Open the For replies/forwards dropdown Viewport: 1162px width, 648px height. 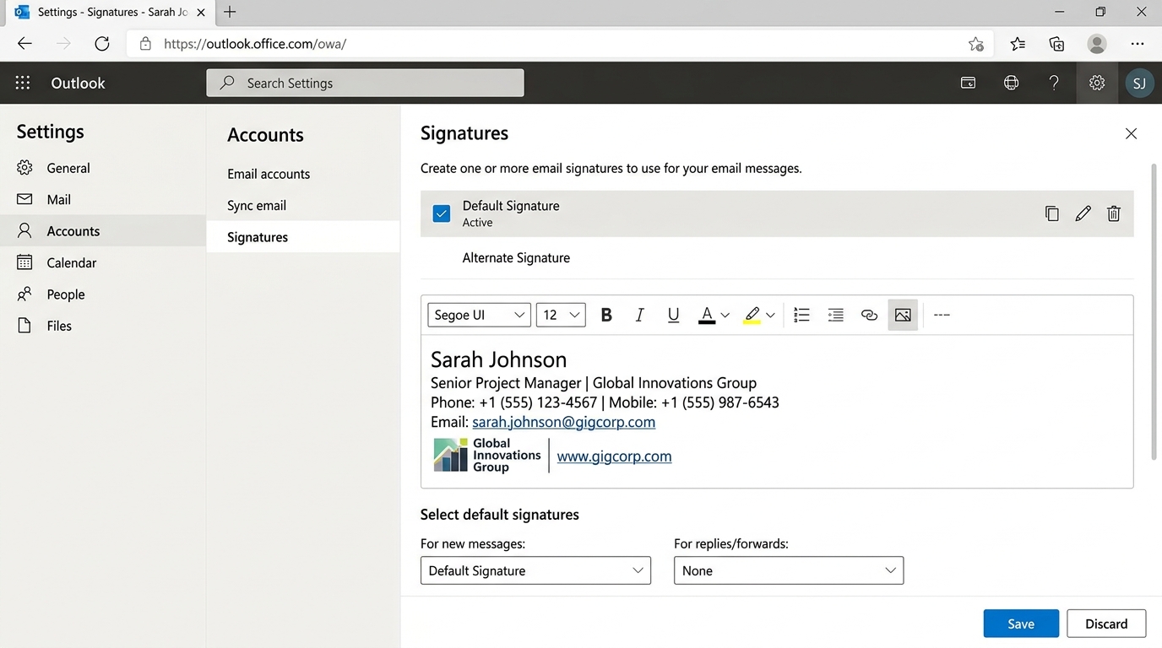(x=789, y=570)
